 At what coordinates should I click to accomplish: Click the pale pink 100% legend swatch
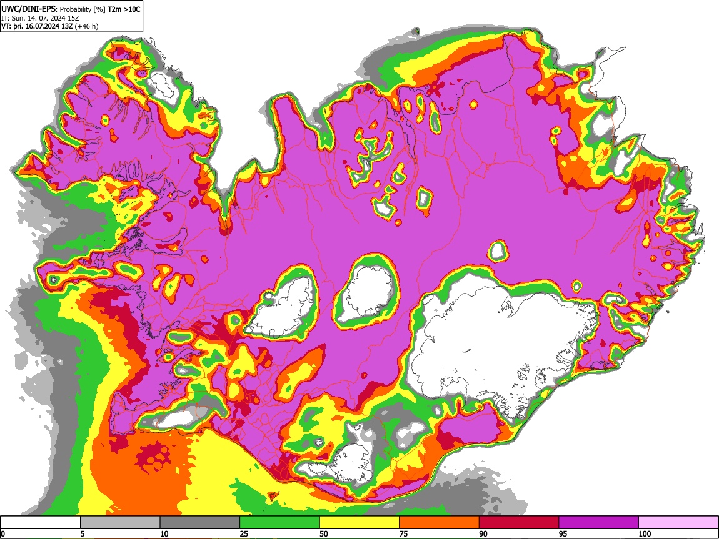pyautogui.click(x=678, y=523)
